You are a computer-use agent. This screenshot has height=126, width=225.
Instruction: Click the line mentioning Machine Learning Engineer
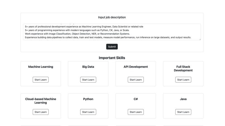[84, 27]
